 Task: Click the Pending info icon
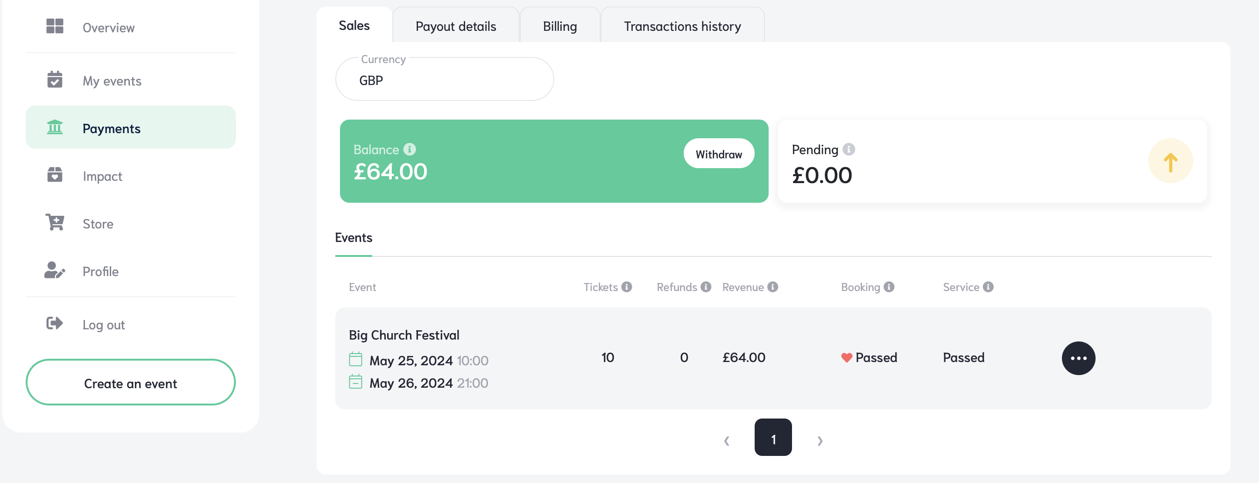tap(849, 149)
